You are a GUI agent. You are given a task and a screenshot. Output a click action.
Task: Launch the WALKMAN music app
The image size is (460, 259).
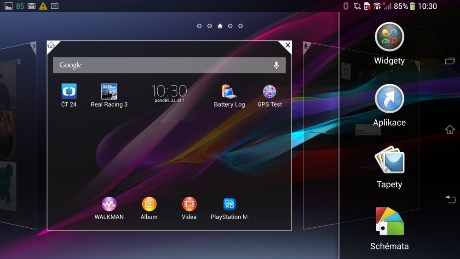point(109,208)
